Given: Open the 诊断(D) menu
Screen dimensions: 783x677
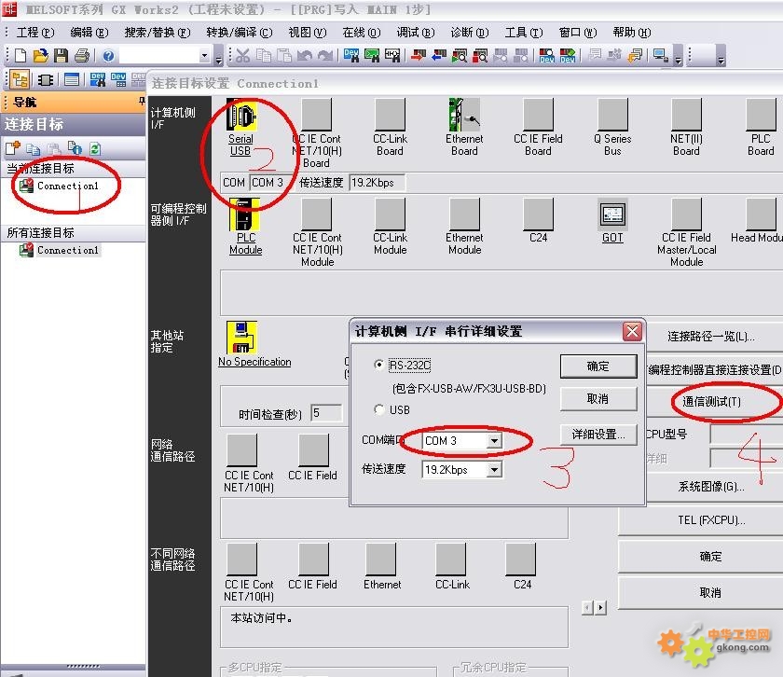Looking at the screenshot, I should tap(470, 33).
